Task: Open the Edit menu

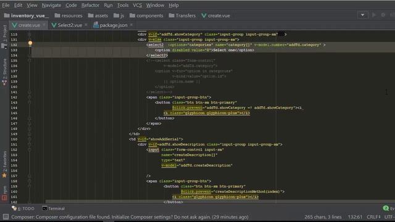Action: tap(18, 5)
